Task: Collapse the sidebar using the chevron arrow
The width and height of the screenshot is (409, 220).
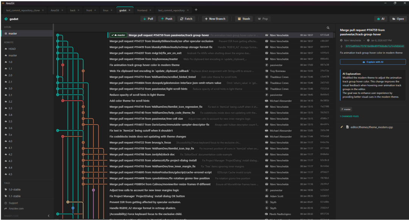Action: point(48,215)
